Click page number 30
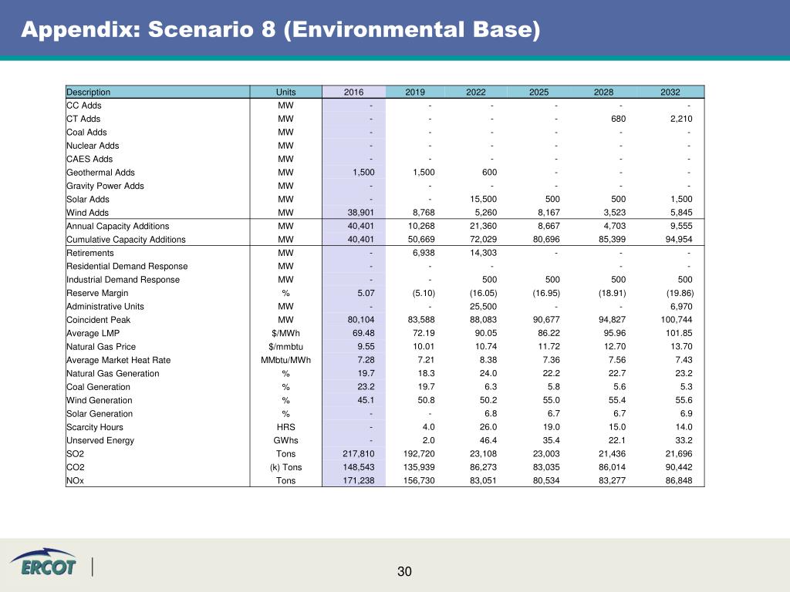The width and height of the screenshot is (790, 592). 404,571
